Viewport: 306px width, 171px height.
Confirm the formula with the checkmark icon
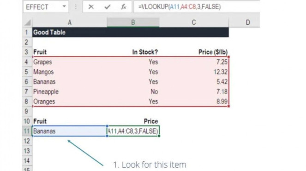pyautogui.click(x=108, y=7)
